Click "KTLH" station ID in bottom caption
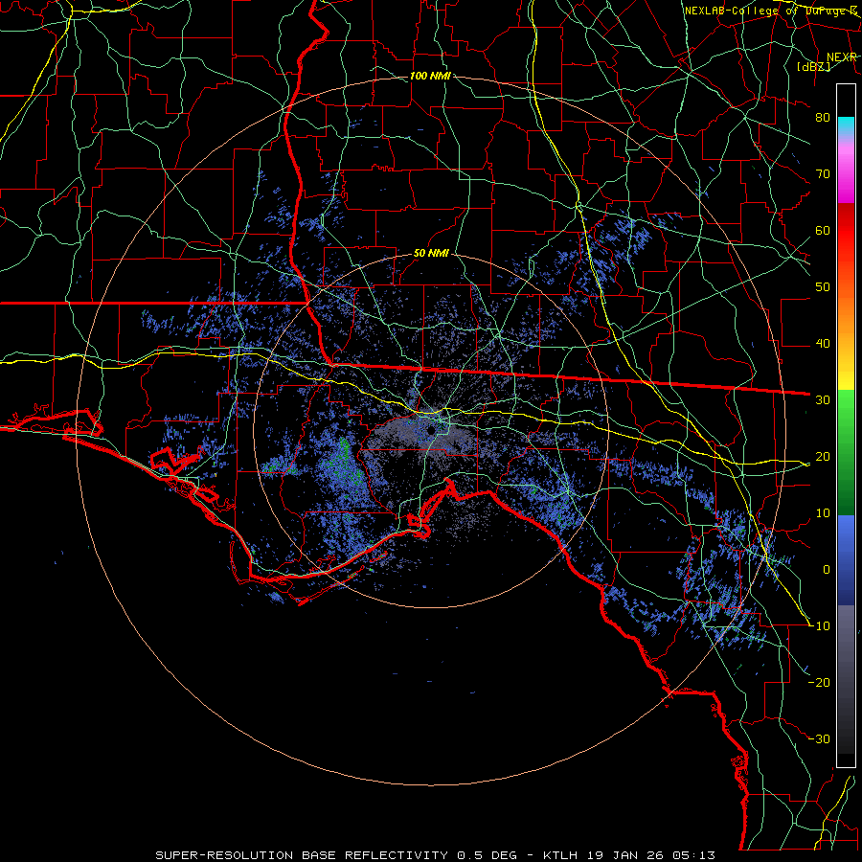This screenshot has width=862, height=862. coord(559,855)
